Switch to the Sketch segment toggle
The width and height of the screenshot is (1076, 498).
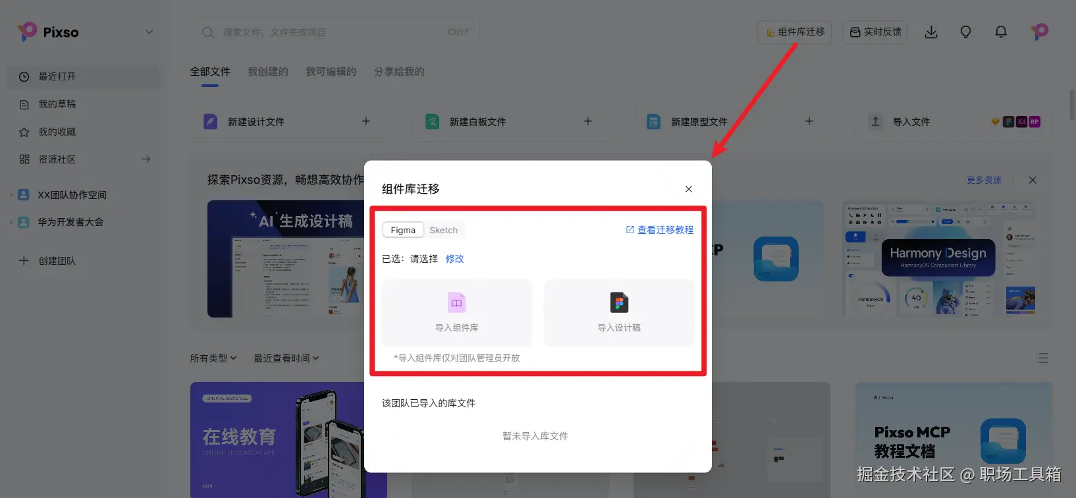[444, 230]
